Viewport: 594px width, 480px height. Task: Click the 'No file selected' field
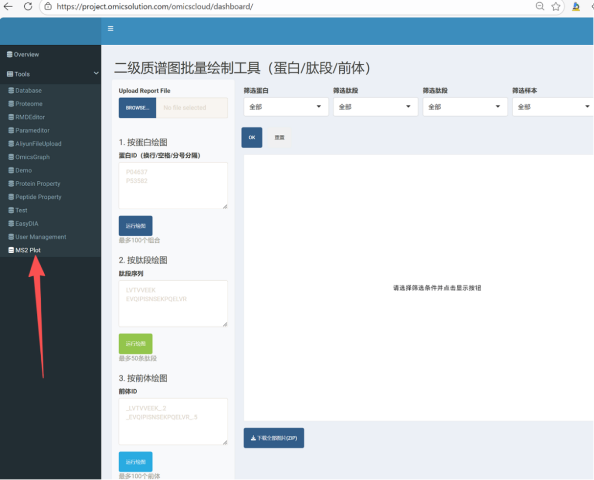point(192,108)
